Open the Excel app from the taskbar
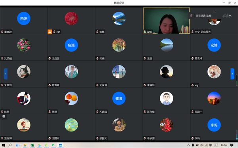 point(32,145)
